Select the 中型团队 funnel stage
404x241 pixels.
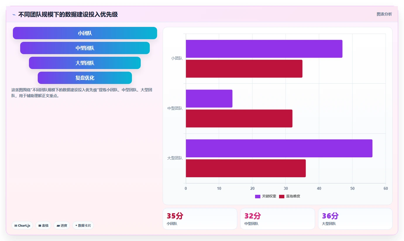[x=85, y=48]
